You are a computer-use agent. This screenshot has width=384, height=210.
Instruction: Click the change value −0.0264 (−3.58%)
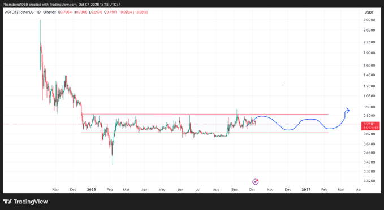133,12
